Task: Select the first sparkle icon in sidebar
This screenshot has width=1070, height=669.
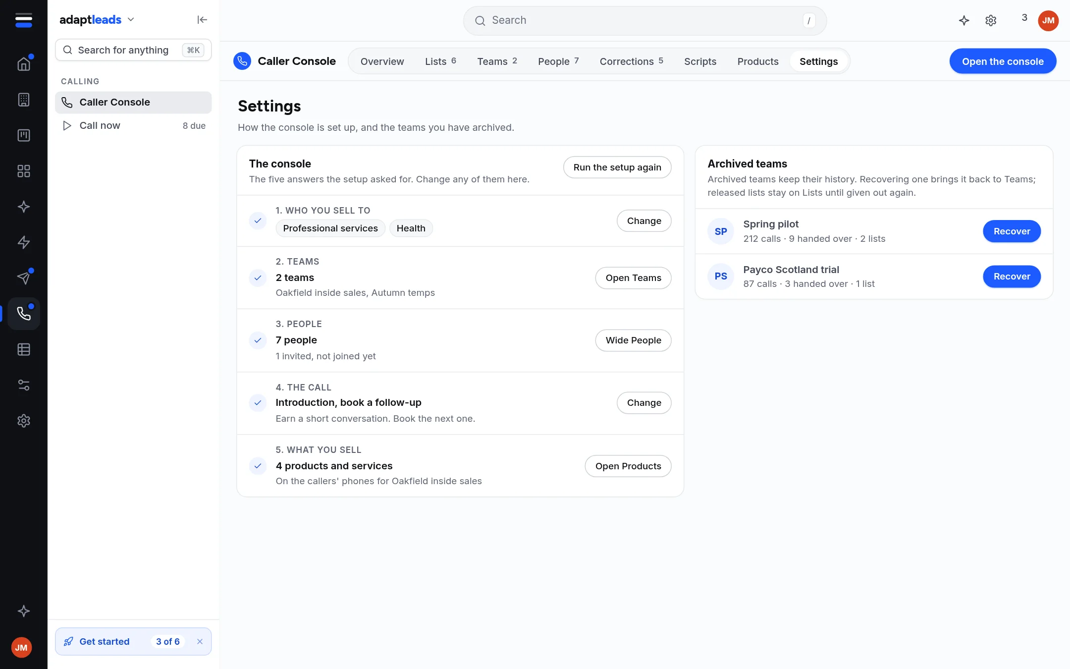Action: [23, 207]
